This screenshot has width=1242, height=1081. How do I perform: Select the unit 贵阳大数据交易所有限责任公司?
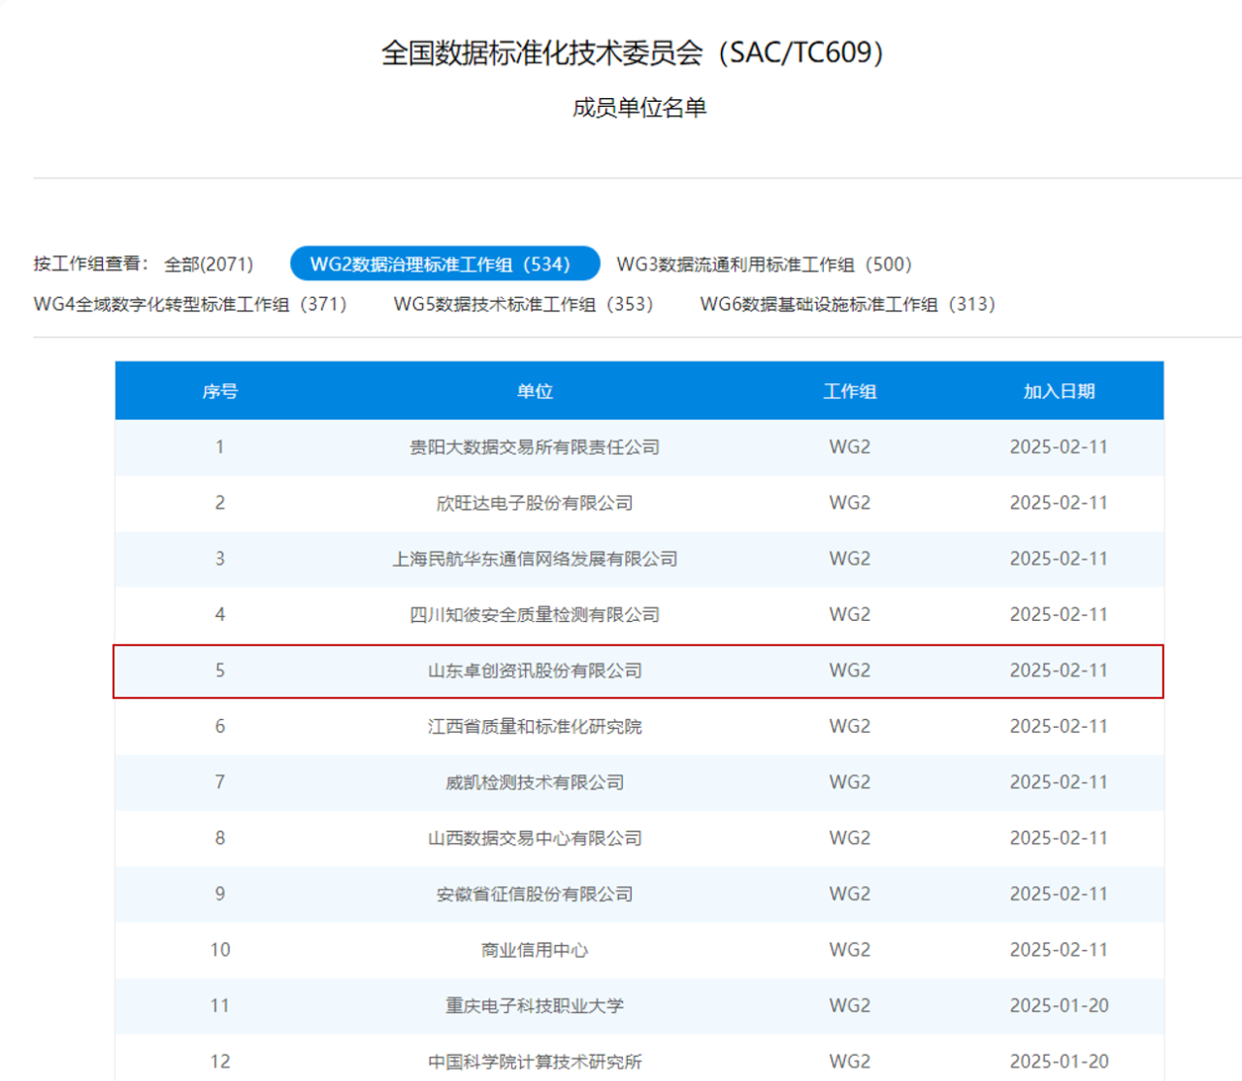point(535,447)
